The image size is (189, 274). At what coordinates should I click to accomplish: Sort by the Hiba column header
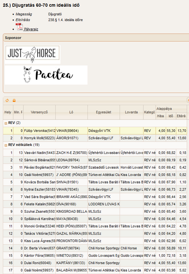click(161, 116)
